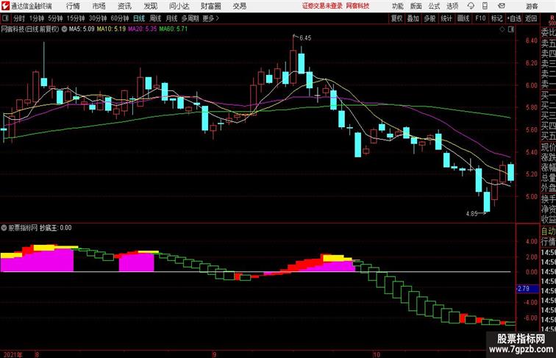The height and width of the screenshot is (358, 556).
Task: Toggle the left sidebar panel icon
Action: pyautogui.click(x=5, y=18)
